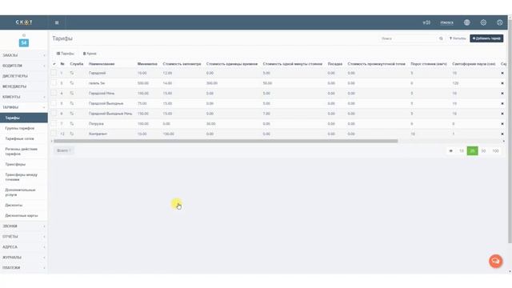
Task: Click the eye icon near pagination
Action: (451, 151)
